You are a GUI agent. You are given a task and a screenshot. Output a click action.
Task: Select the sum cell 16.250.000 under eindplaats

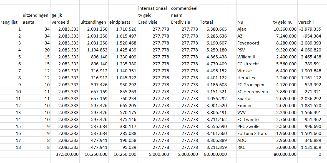click(x=123, y=154)
